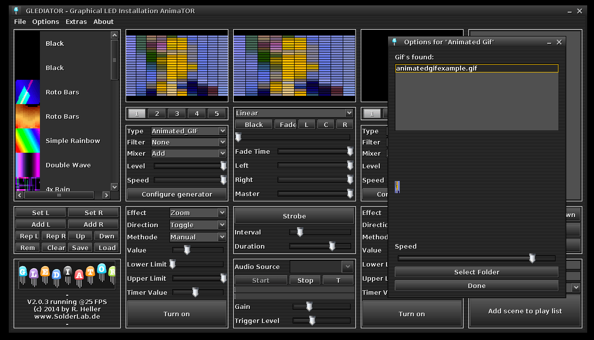Click the Simple Rainbow scene thumbnail
The image size is (594, 340).
tap(28, 141)
